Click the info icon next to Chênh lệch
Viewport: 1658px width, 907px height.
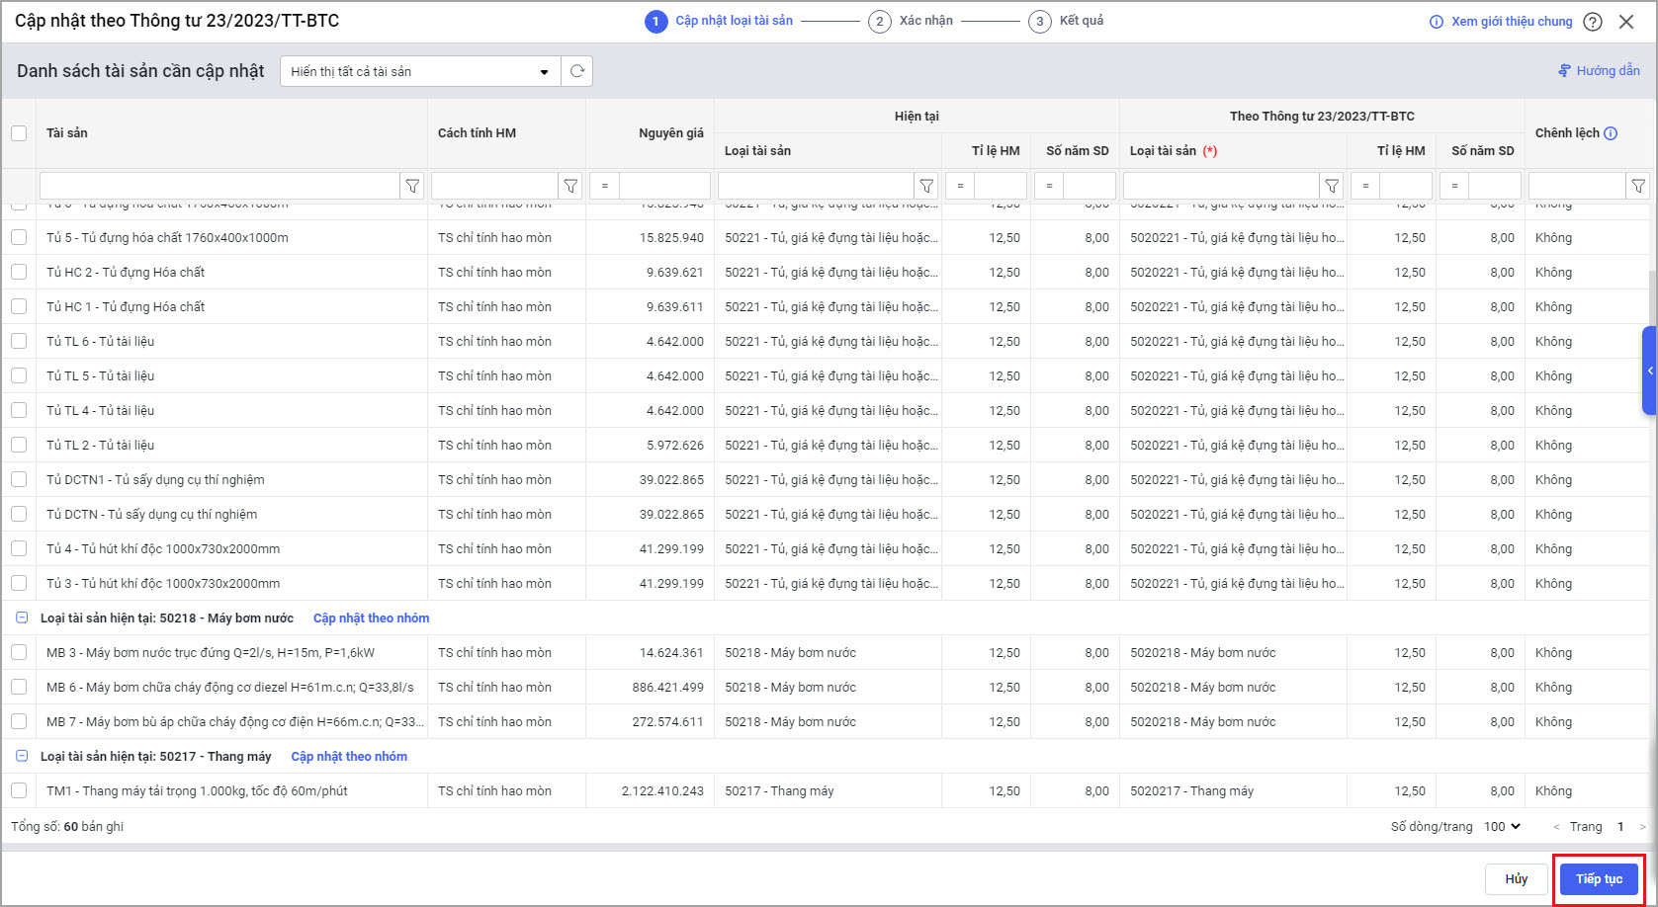[1611, 133]
